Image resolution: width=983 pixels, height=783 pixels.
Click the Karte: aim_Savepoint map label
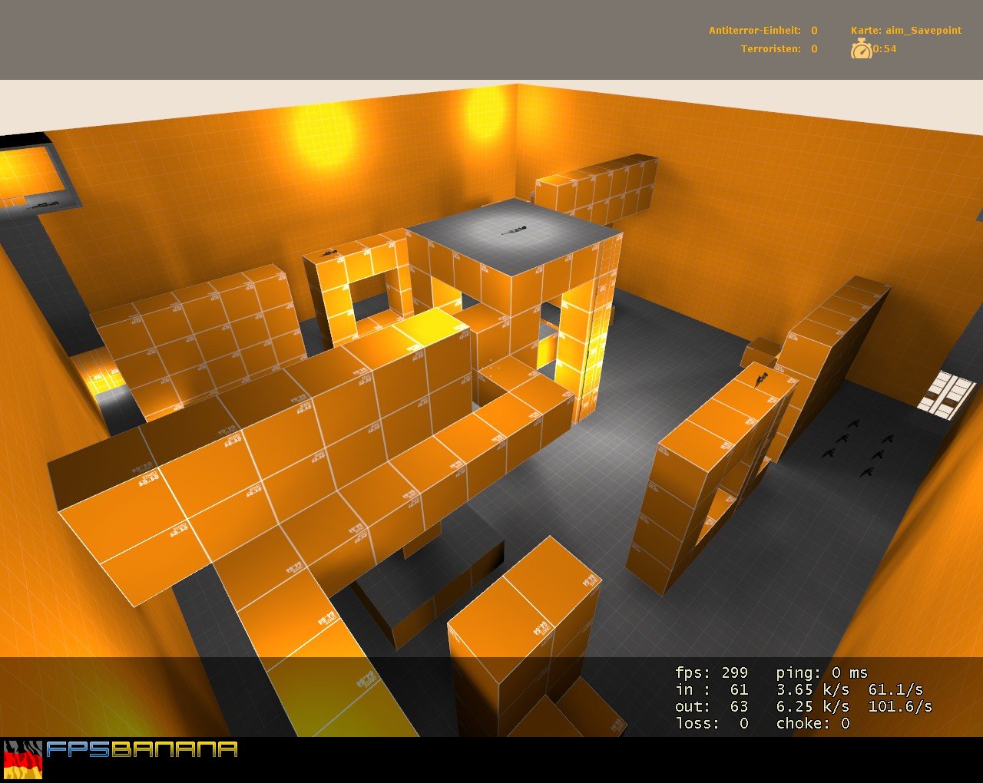[x=905, y=31]
